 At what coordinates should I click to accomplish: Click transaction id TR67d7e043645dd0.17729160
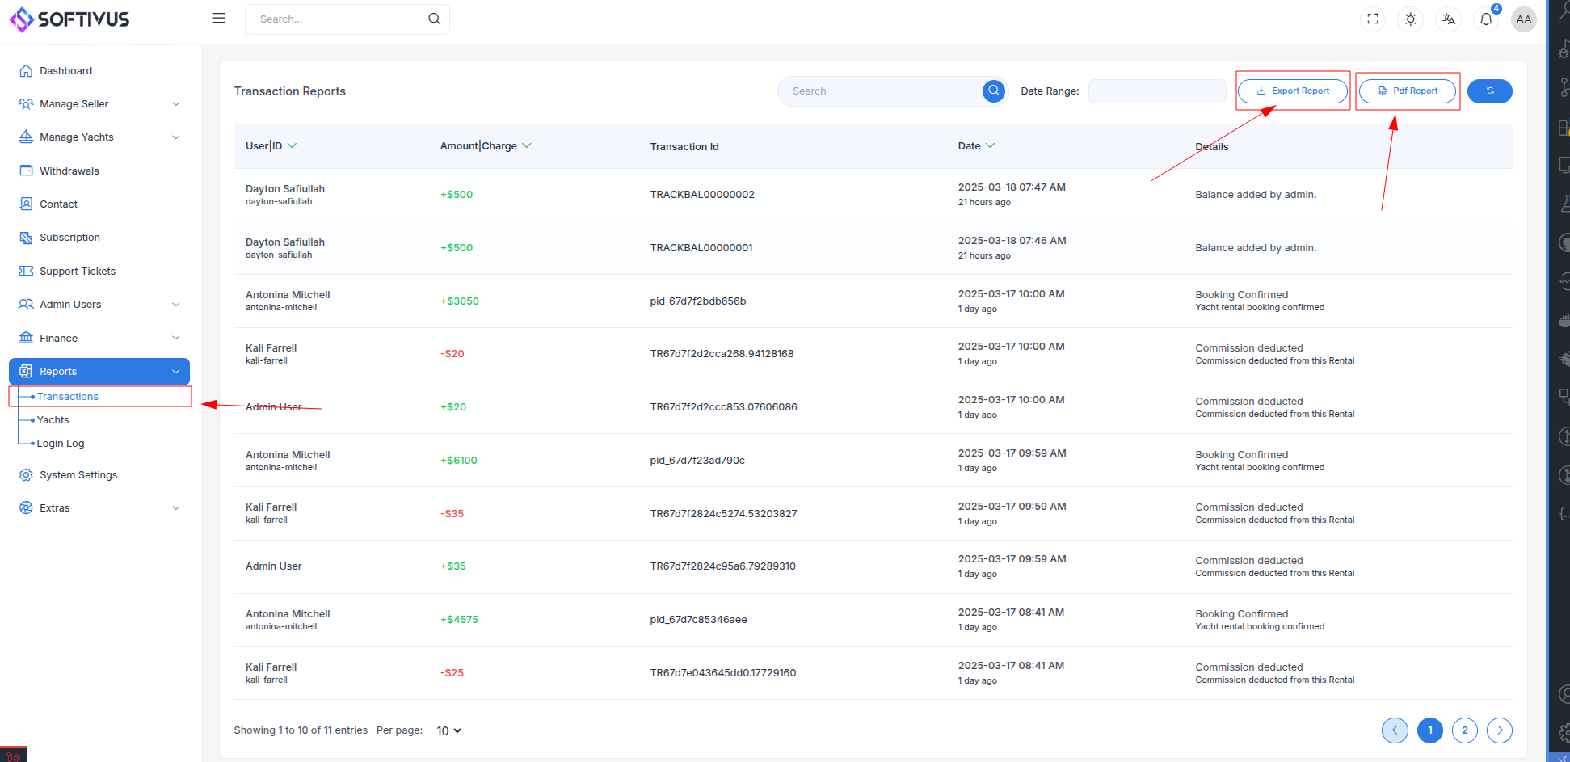click(723, 672)
